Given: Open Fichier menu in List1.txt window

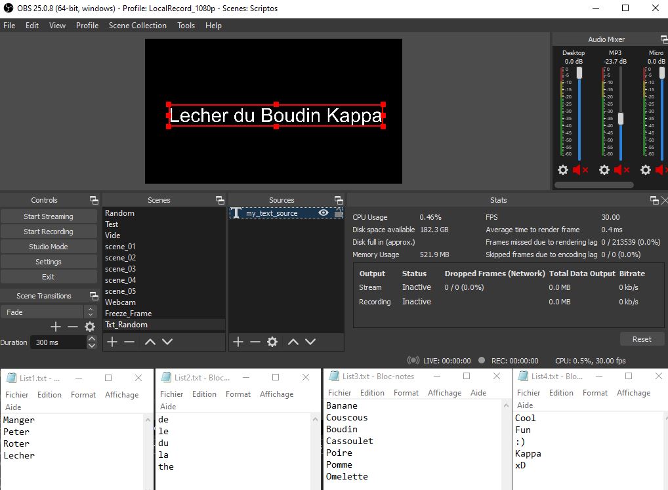Looking at the screenshot, I should 16,395.
